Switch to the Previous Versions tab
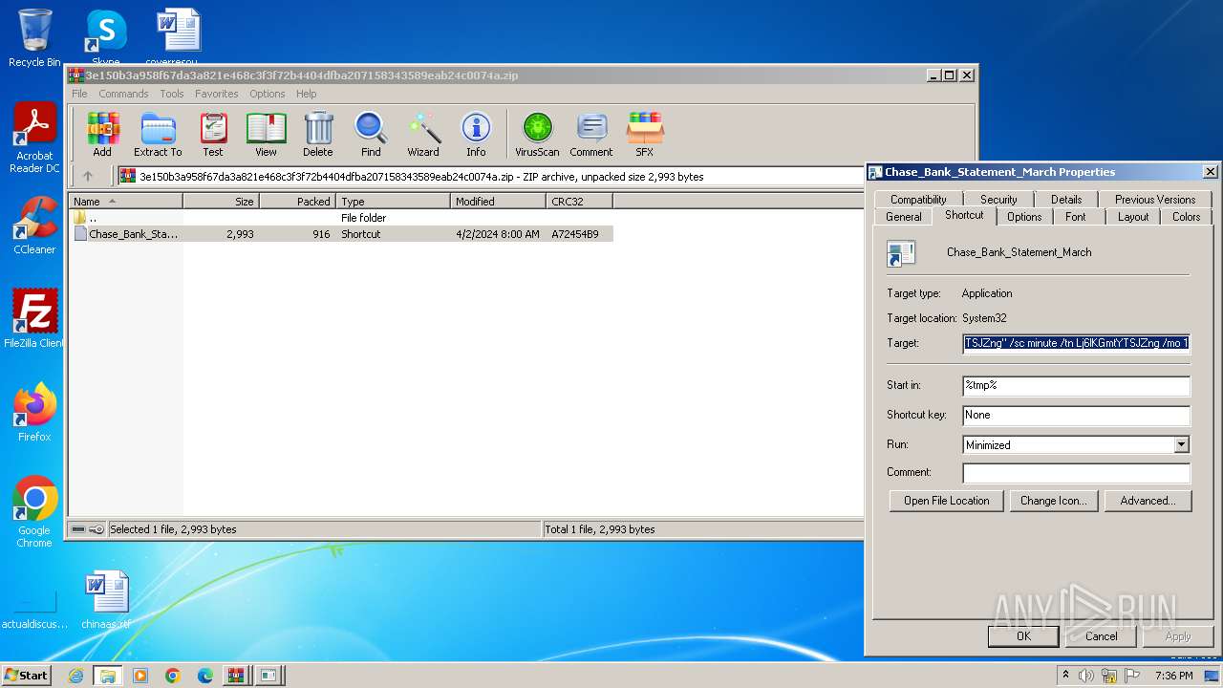Screen dimensions: 1223x688 [x=1155, y=199]
